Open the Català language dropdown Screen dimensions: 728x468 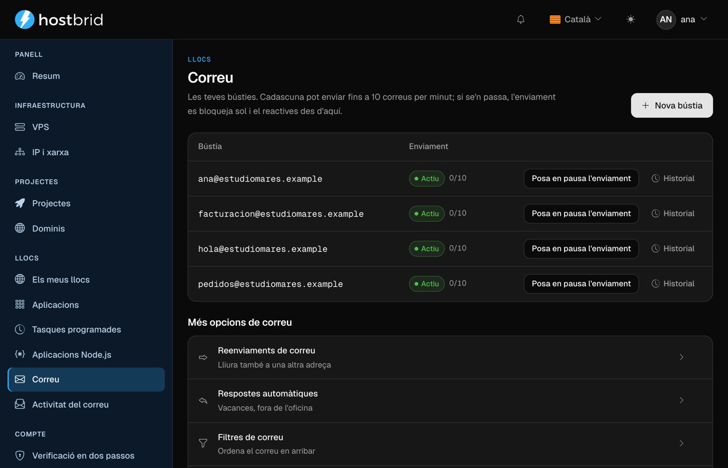pyautogui.click(x=575, y=20)
